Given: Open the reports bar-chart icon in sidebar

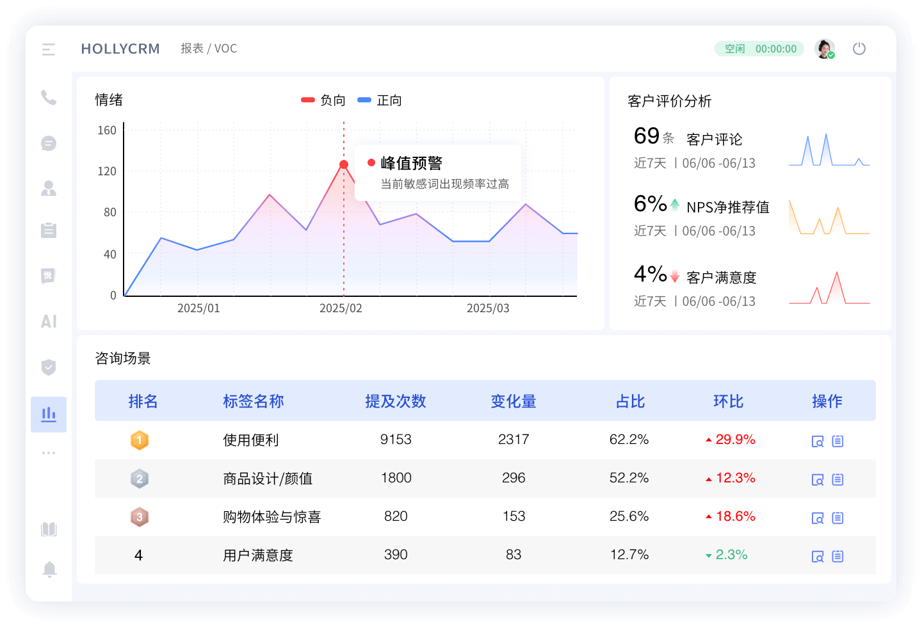Looking at the screenshot, I should (48, 414).
